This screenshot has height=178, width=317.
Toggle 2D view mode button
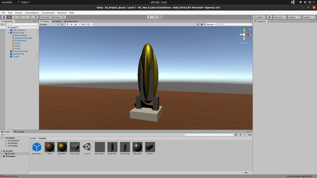62,24
